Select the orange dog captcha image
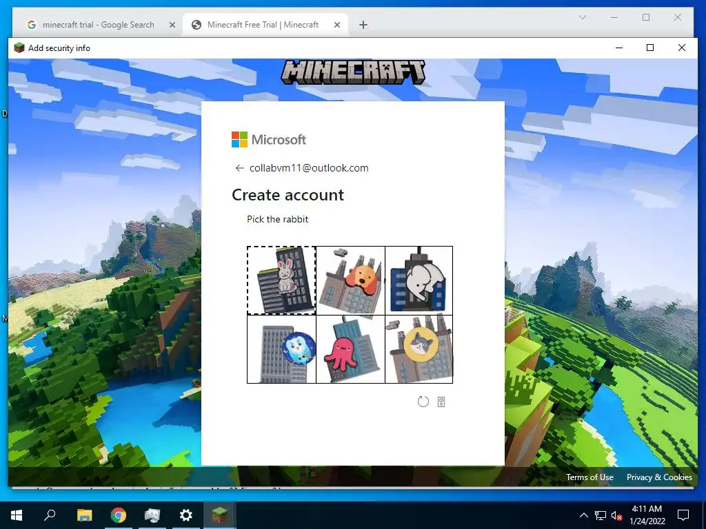 (x=350, y=280)
